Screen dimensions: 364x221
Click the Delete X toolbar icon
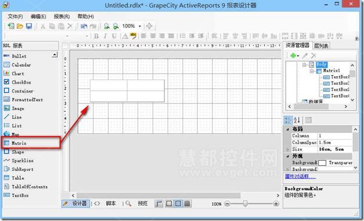click(70, 26)
